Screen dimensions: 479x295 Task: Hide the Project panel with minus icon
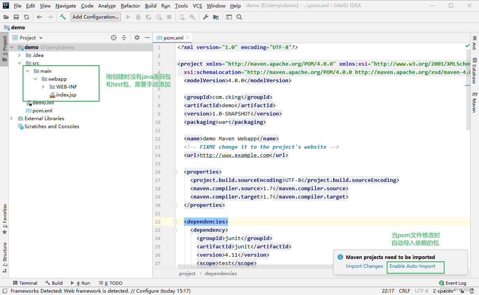click(x=147, y=38)
